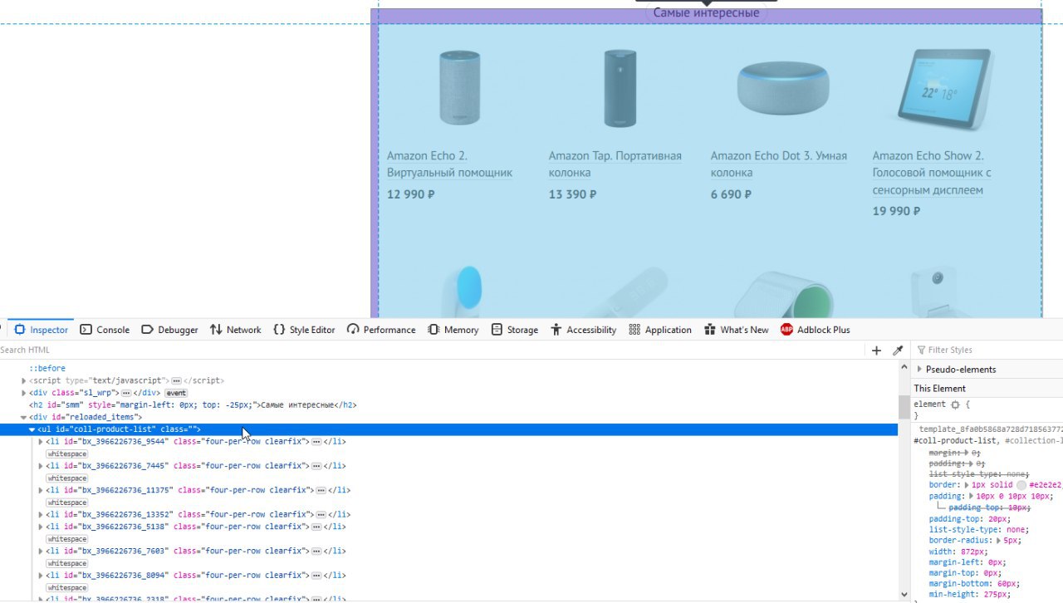The height and width of the screenshot is (603, 1063).
Task: Click the Amazon Echo 2 product image
Action: tap(459, 88)
